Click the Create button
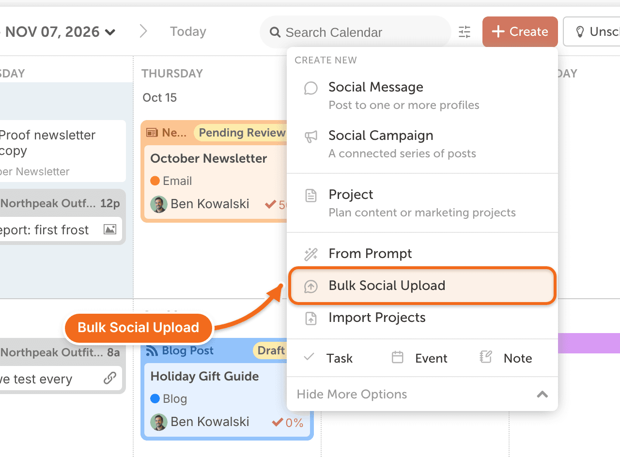Image resolution: width=620 pixels, height=457 pixels. point(520,32)
